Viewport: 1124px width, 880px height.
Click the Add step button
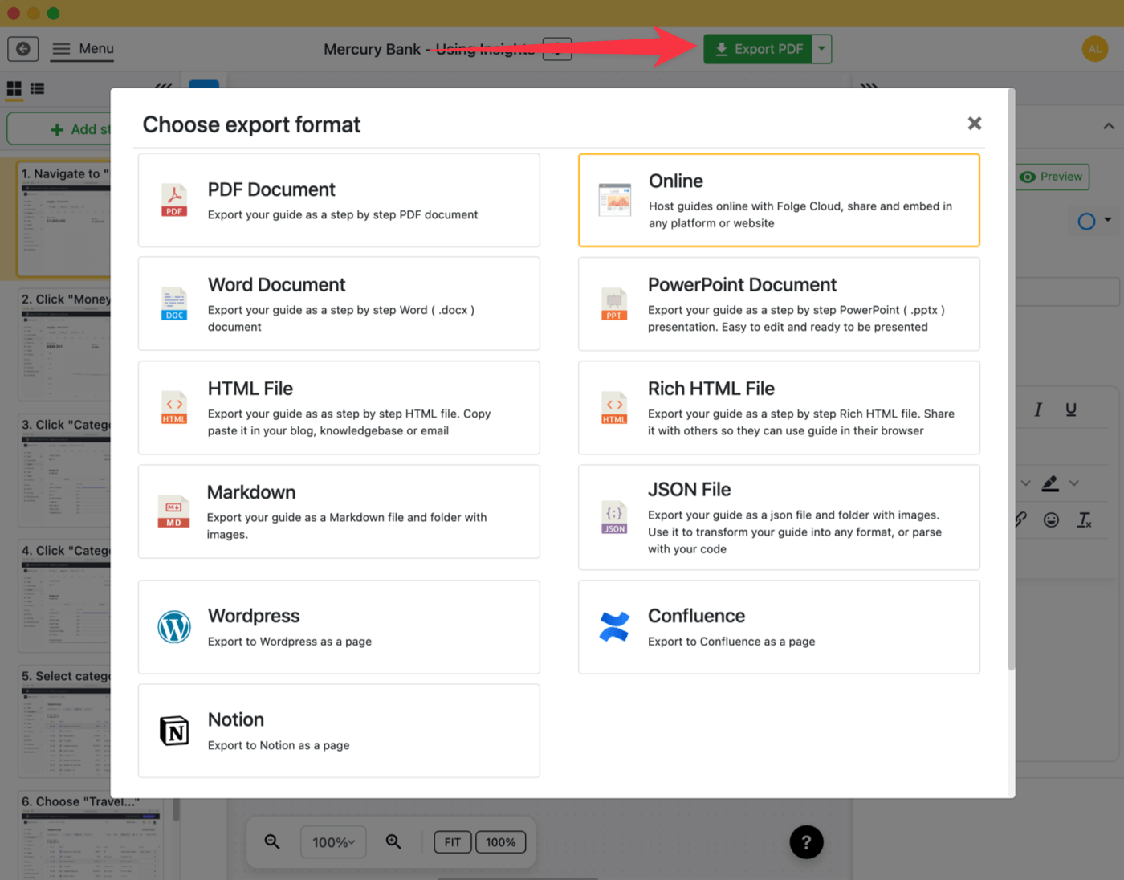(59, 129)
